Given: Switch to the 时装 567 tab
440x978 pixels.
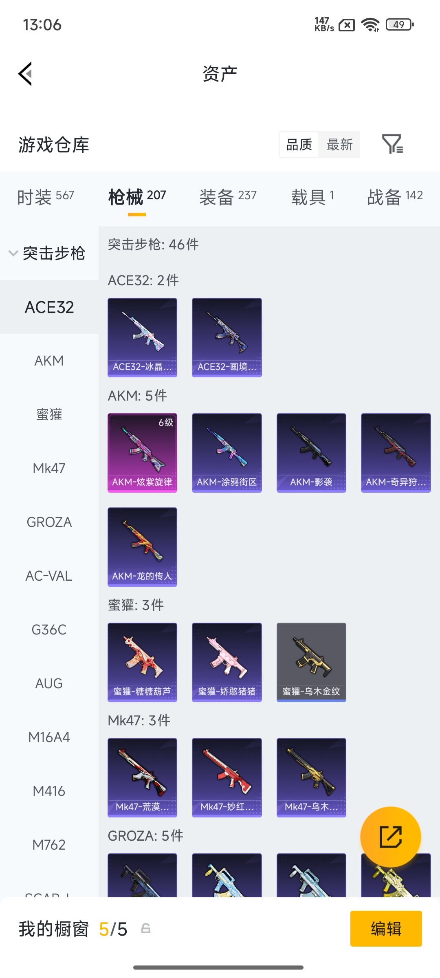Looking at the screenshot, I should (x=46, y=197).
